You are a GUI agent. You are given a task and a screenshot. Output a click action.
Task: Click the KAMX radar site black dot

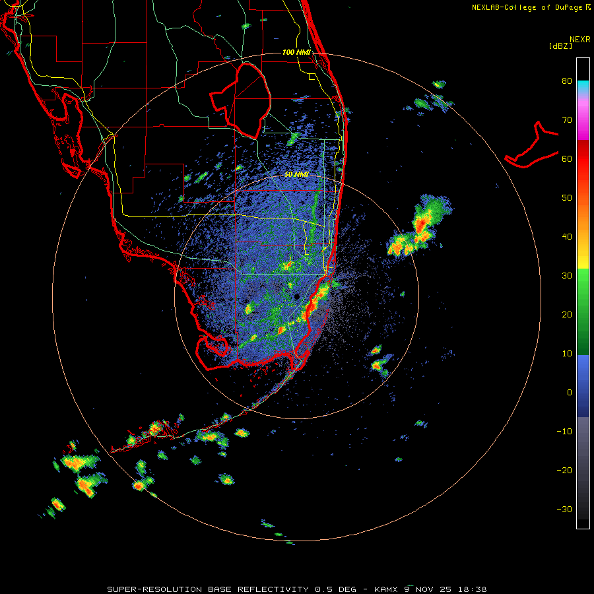pos(296,296)
